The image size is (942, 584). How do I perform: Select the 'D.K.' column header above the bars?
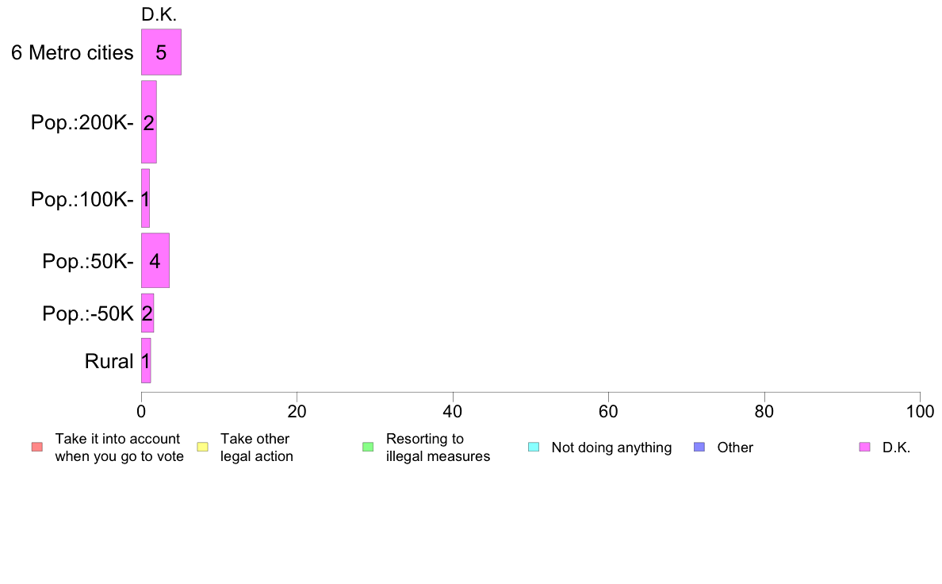point(159,14)
